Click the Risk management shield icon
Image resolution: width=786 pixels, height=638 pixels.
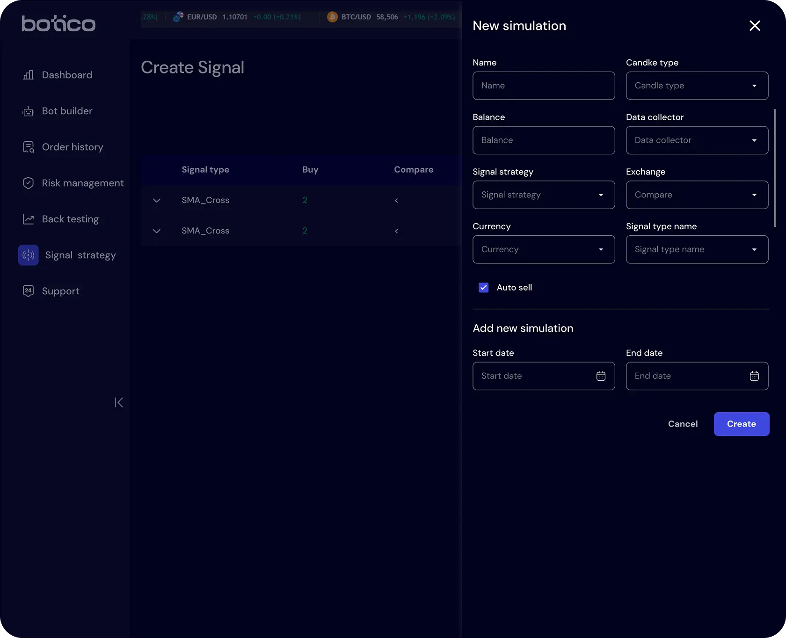[x=28, y=183]
